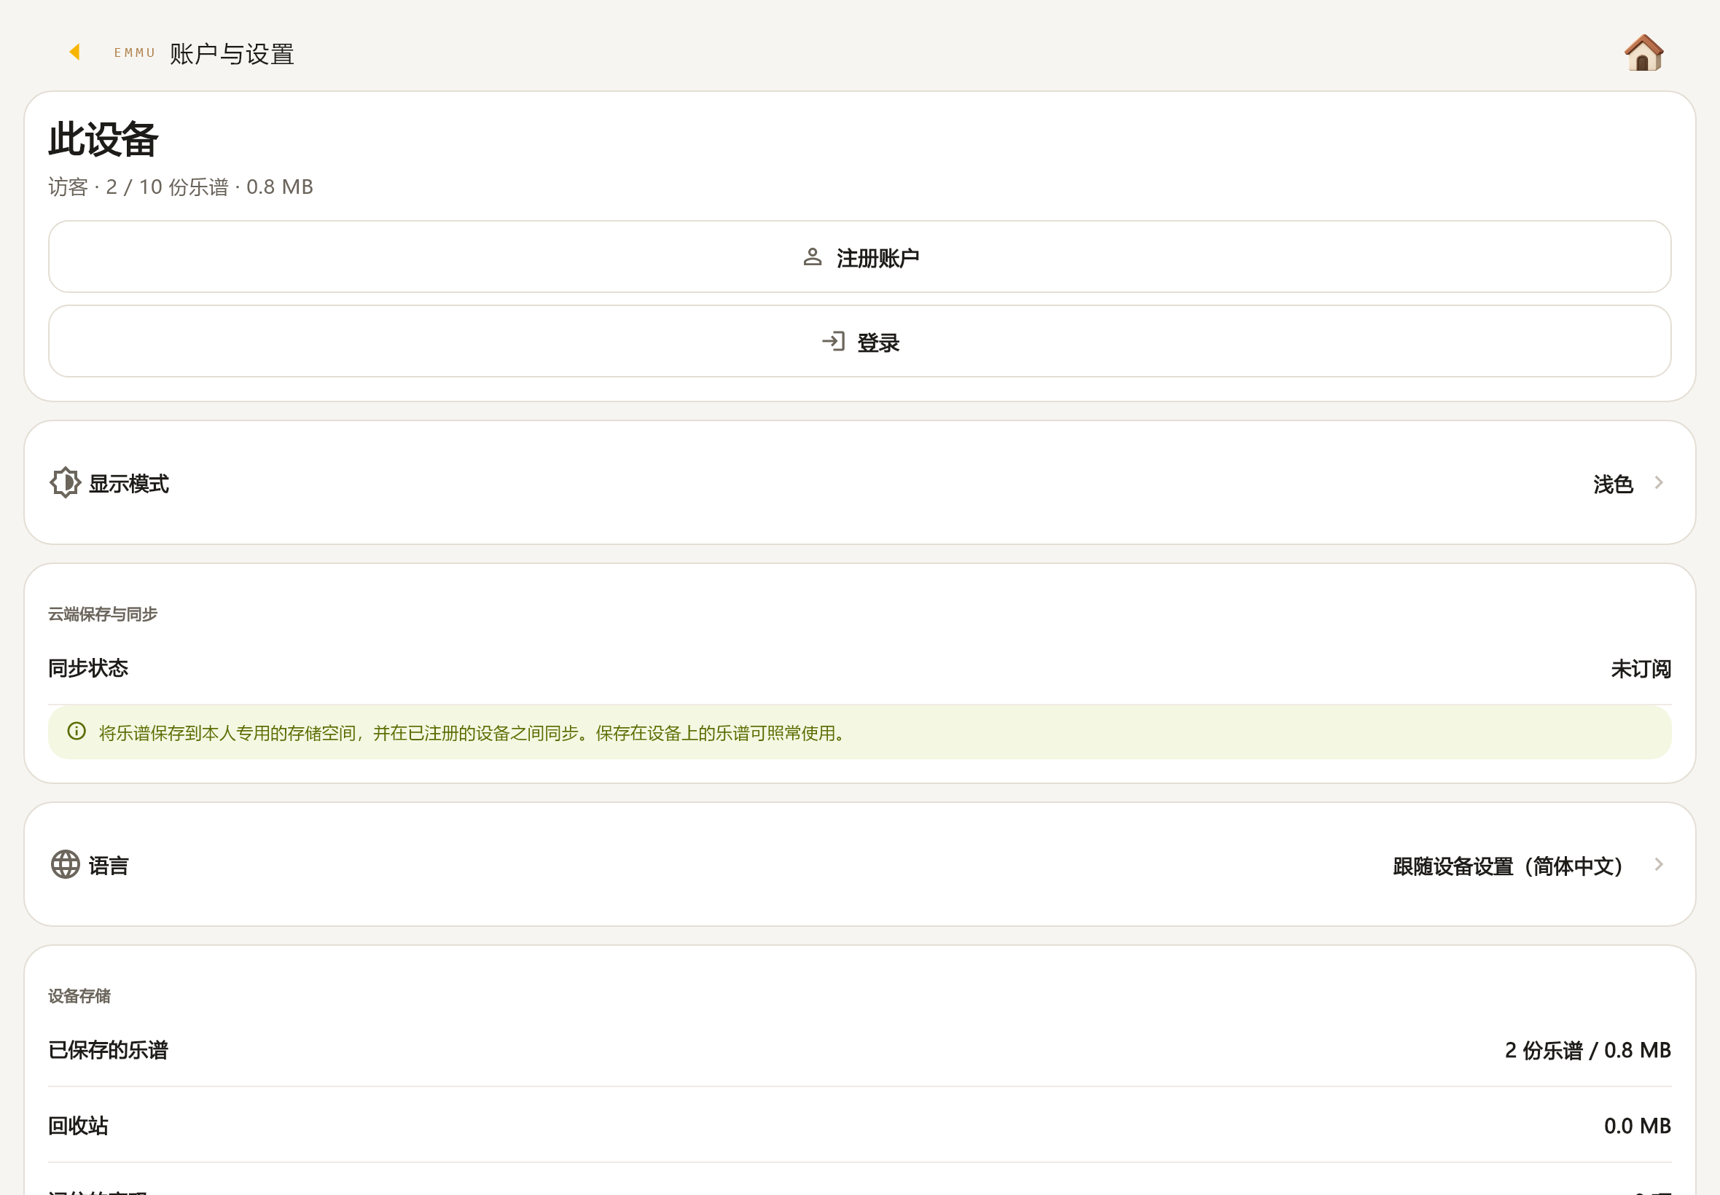Click the globe icon beside 语言
Viewport: 1720px width, 1195px height.
tap(65, 865)
